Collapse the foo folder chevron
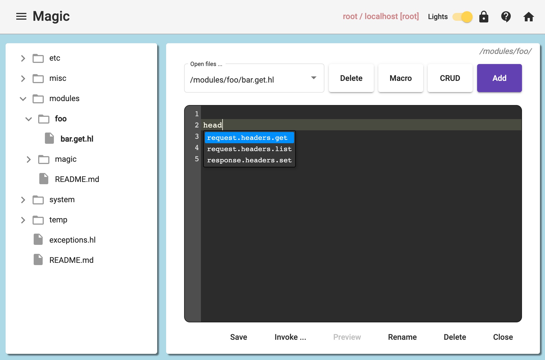 (x=29, y=119)
